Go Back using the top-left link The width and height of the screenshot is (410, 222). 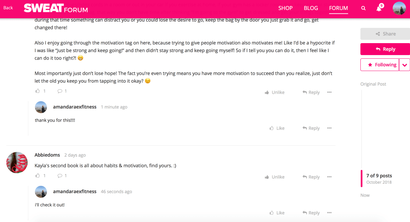tap(8, 7)
